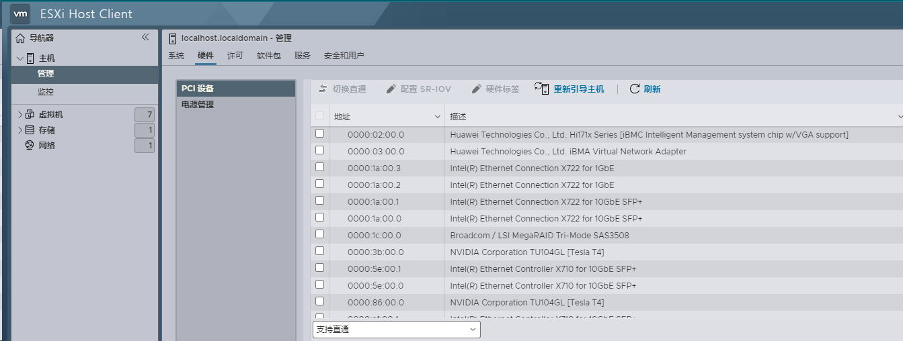Image resolution: width=903 pixels, height=341 pixels.
Task: Click the Navigator home icon
Action: coord(20,38)
